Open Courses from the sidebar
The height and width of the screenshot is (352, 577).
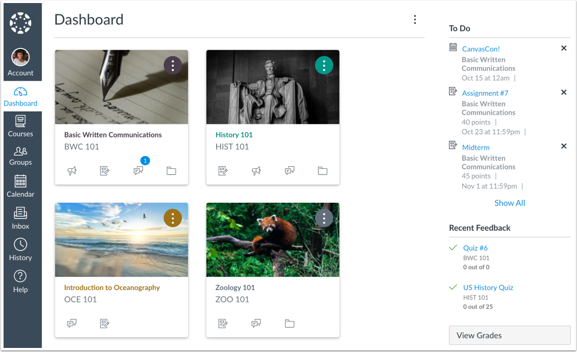(x=20, y=127)
